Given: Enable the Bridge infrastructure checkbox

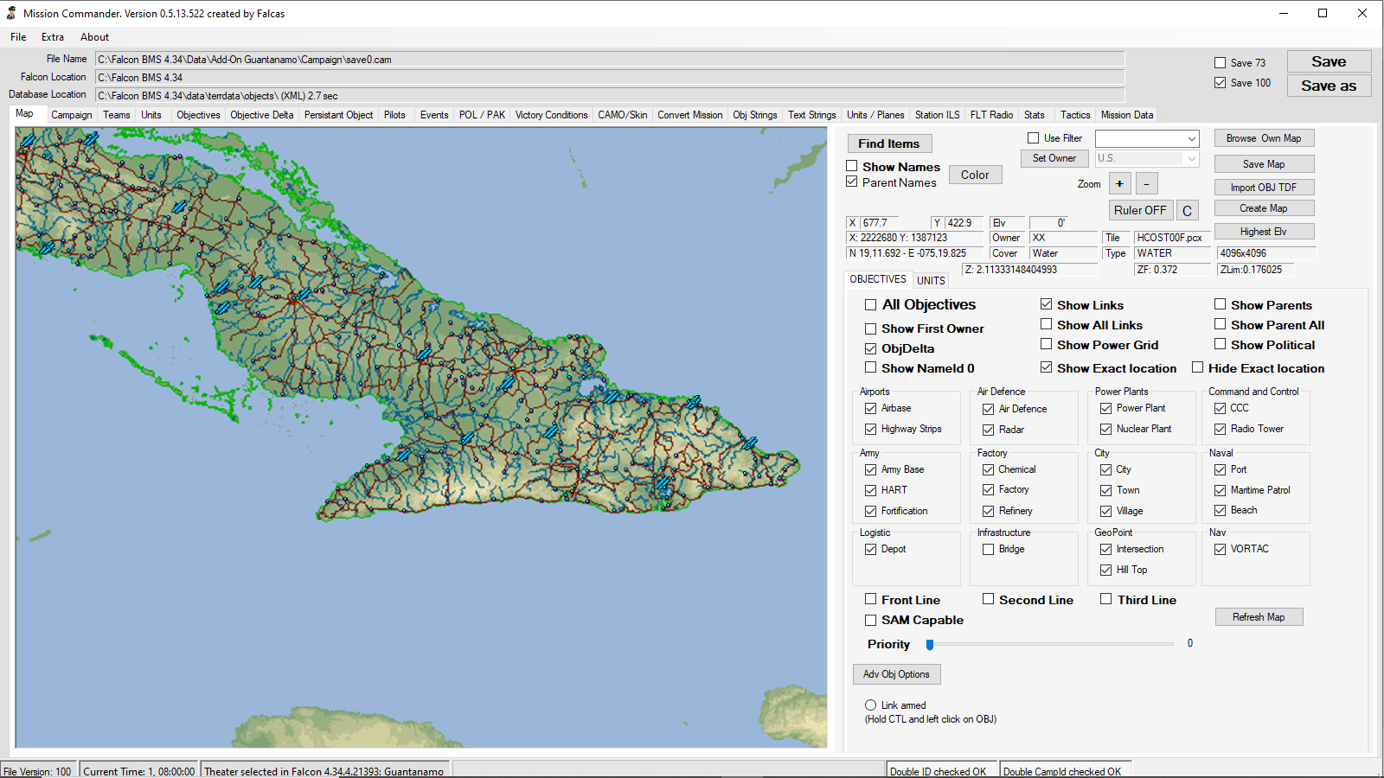Looking at the screenshot, I should pyautogui.click(x=989, y=549).
